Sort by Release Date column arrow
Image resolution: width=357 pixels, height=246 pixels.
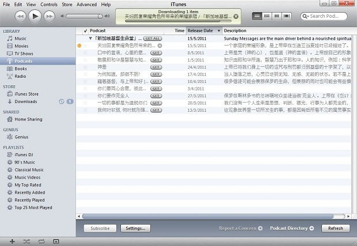click(x=219, y=31)
